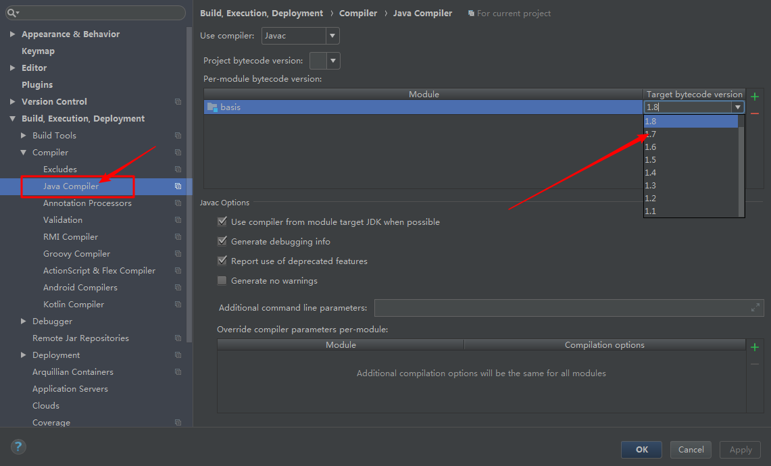
Task: Click the green plus beside the Target bytecode version header
Action: (x=755, y=97)
